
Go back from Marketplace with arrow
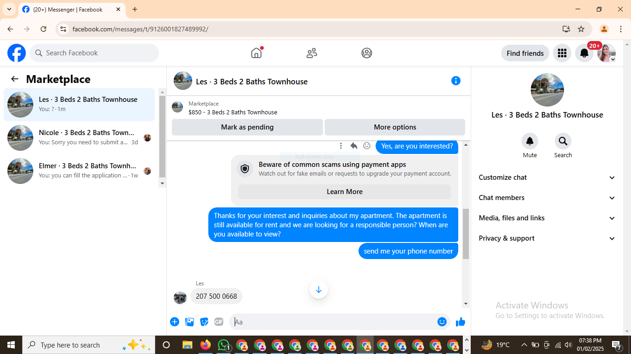15,79
